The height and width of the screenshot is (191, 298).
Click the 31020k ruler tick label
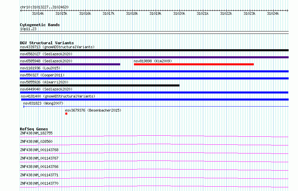tap(179, 13)
